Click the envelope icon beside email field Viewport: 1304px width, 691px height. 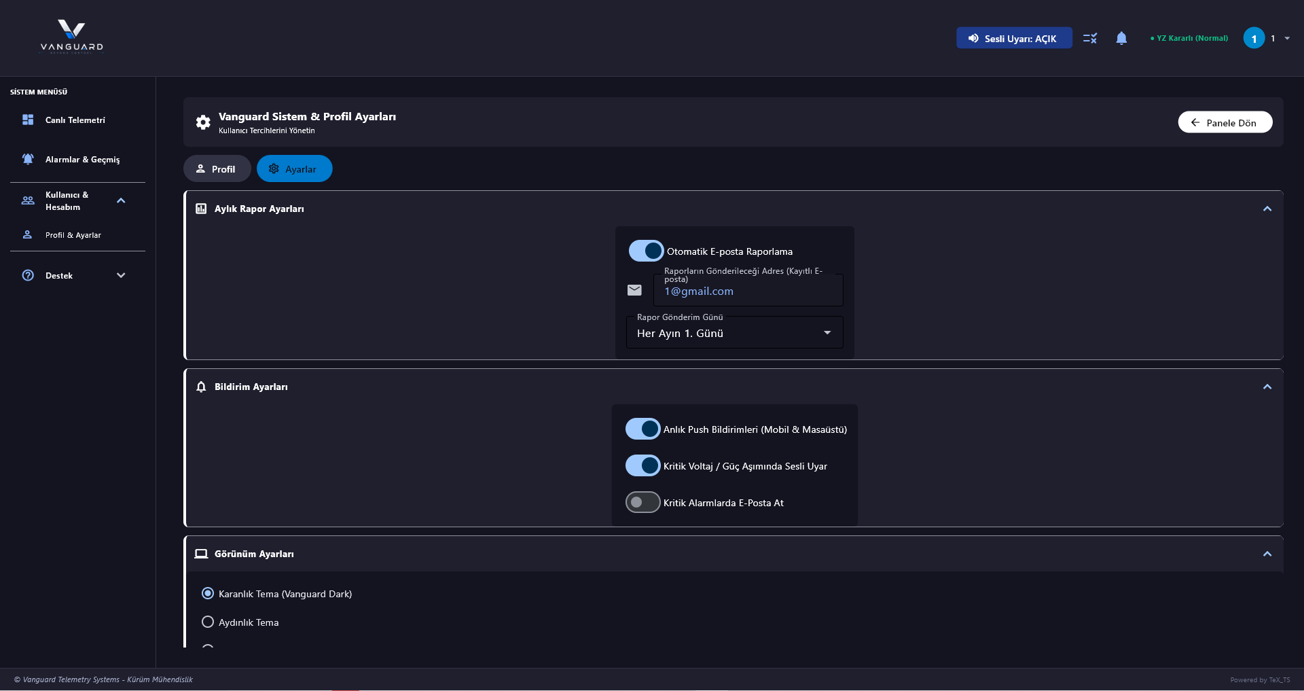(x=634, y=290)
